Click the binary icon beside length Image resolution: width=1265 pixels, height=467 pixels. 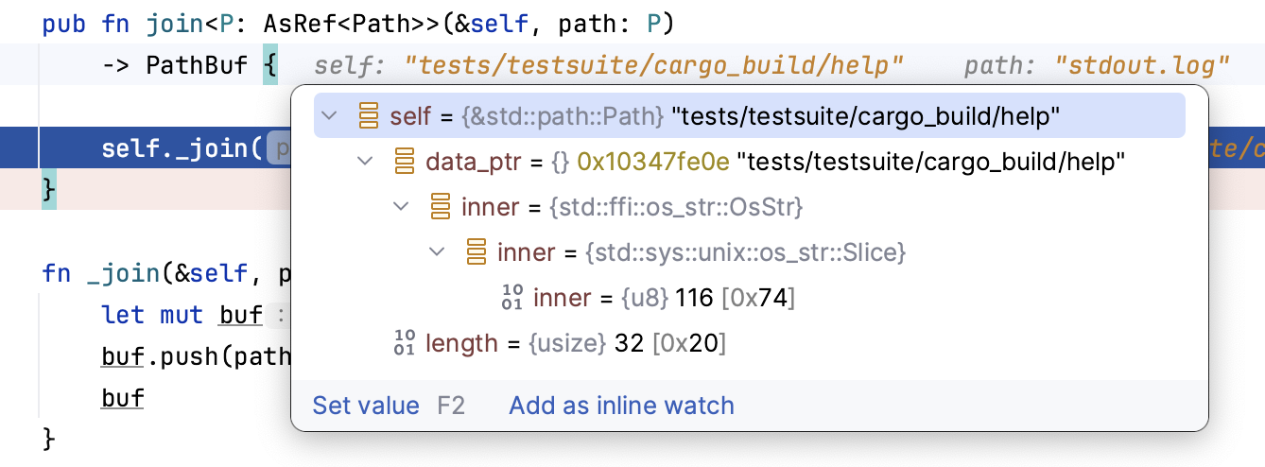click(x=405, y=343)
